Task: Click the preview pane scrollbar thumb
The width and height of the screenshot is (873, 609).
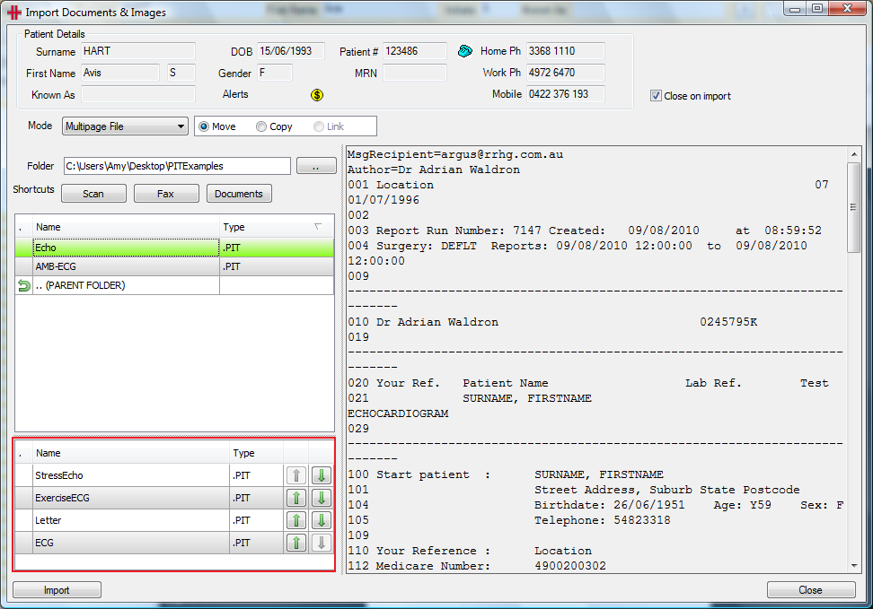Action: (x=854, y=207)
